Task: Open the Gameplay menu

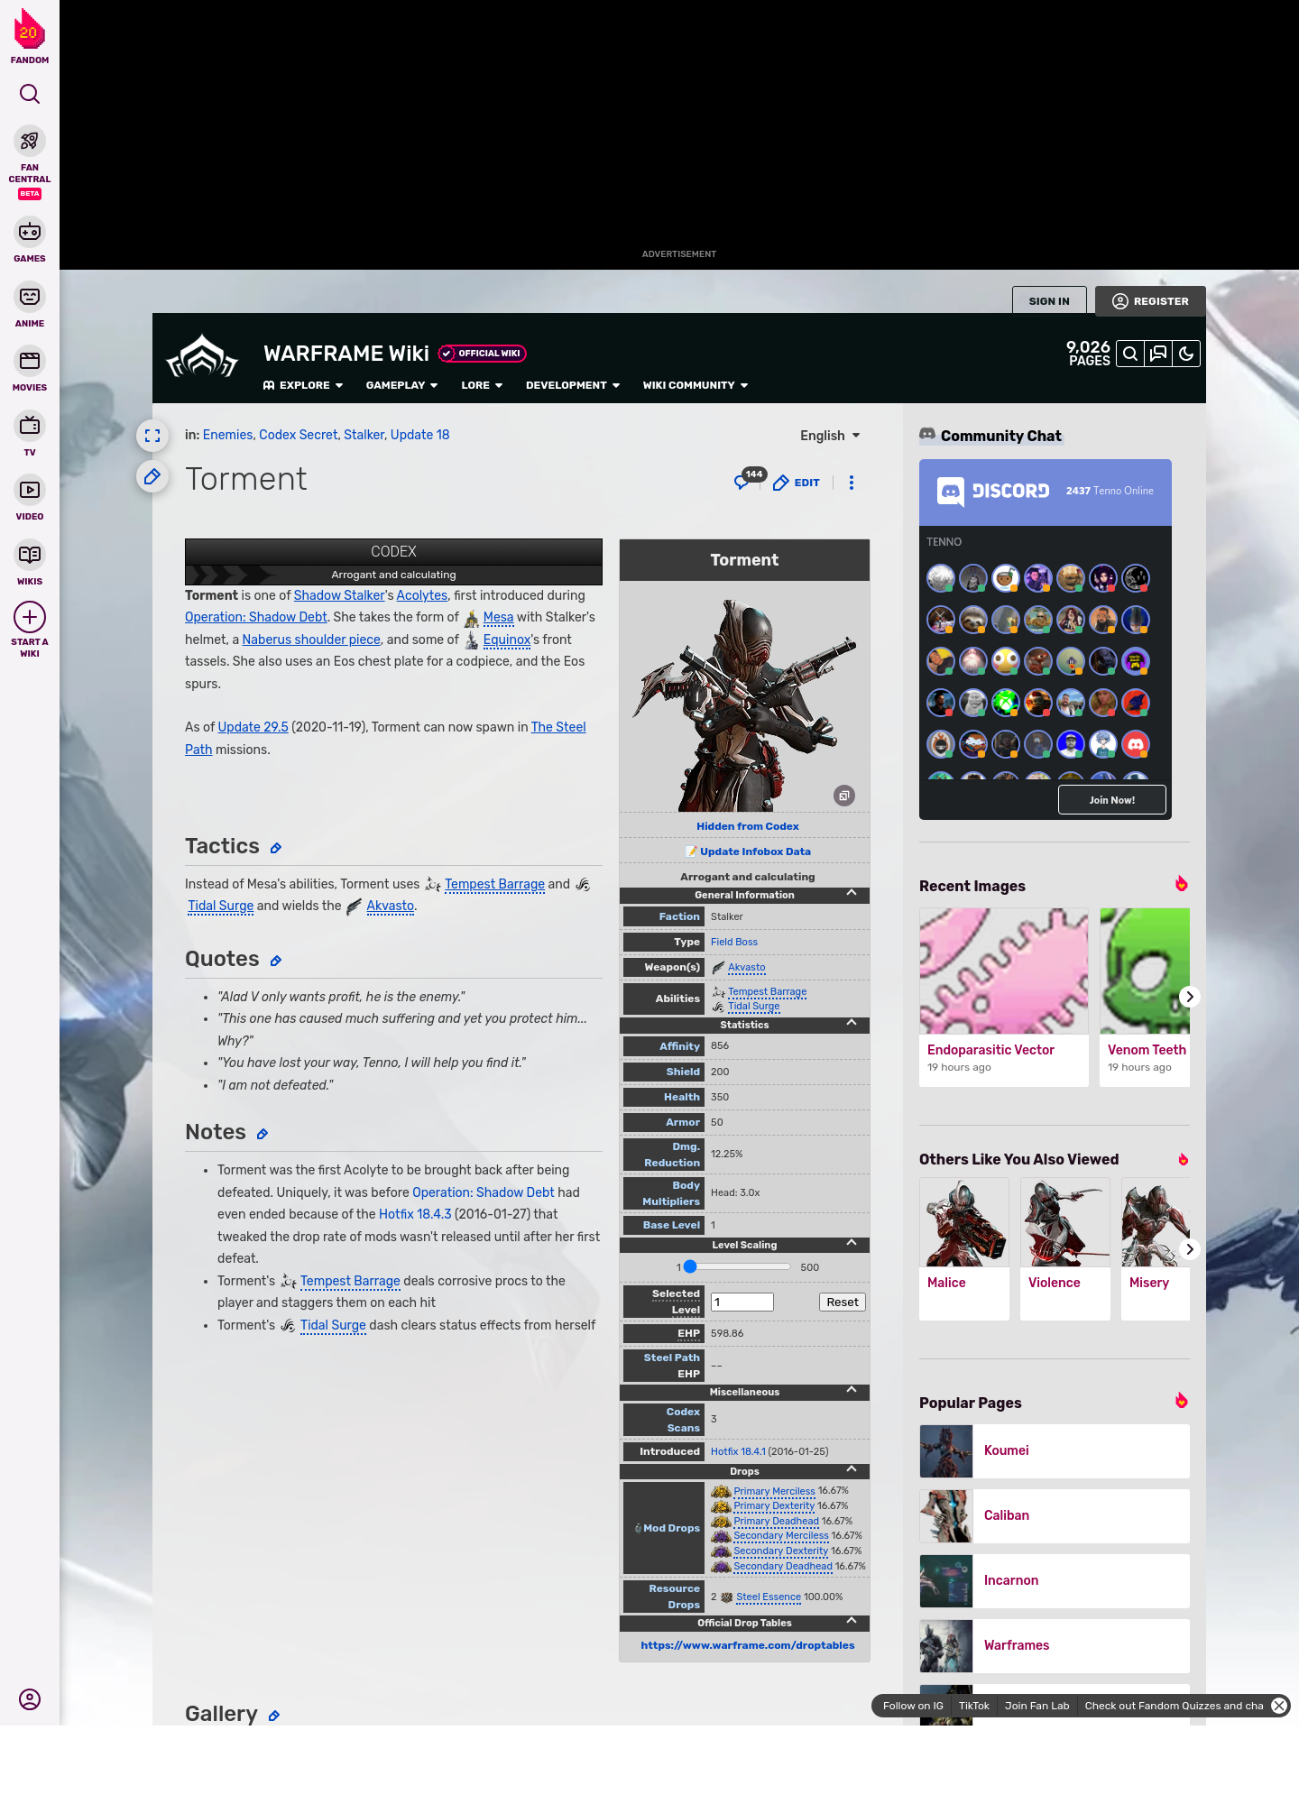Action: click(x=401, y=385)
